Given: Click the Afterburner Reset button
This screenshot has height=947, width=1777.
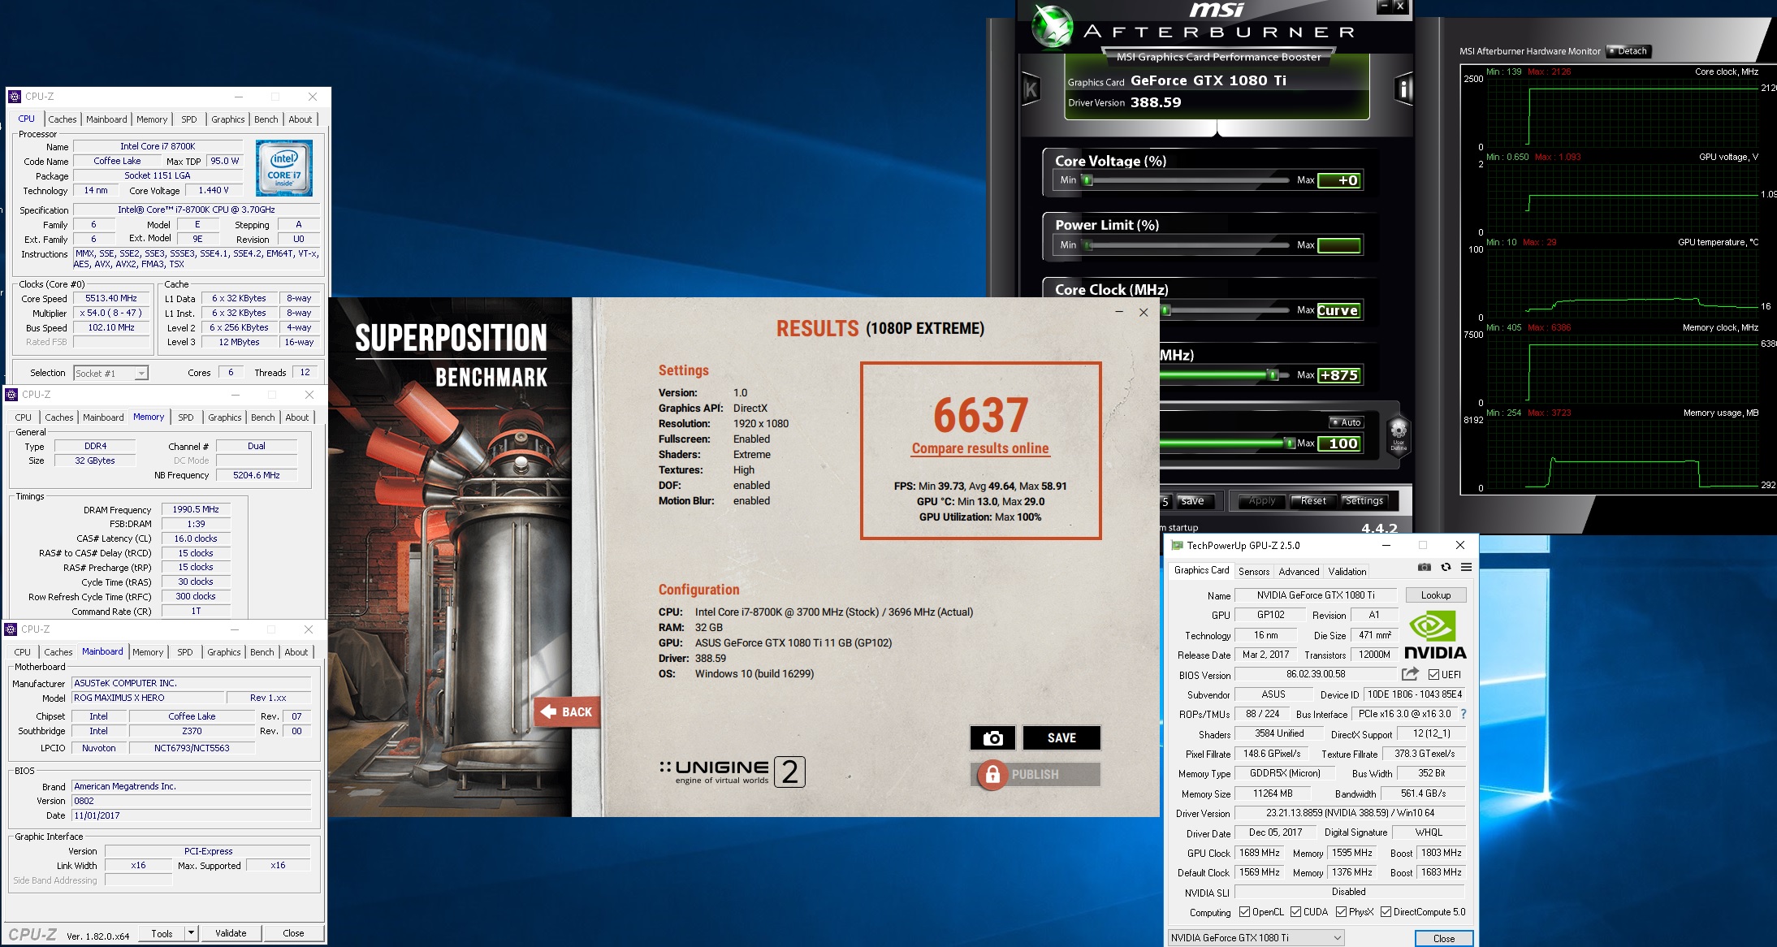Looking at the screenshot, I should tap(1313, 501).
